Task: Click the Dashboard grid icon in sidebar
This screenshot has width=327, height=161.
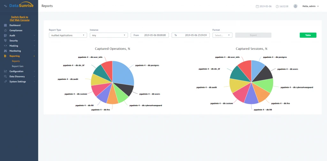Action: 5,25
